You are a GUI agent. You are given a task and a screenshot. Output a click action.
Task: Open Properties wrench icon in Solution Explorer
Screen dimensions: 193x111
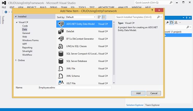coord(167,23)
